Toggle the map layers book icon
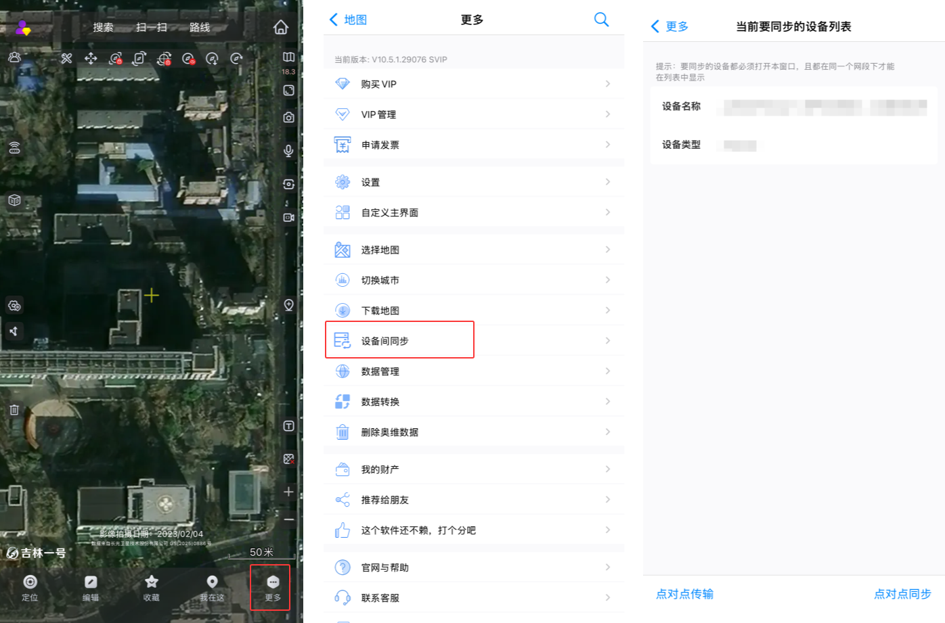945x623 pixels. point(288,57)
